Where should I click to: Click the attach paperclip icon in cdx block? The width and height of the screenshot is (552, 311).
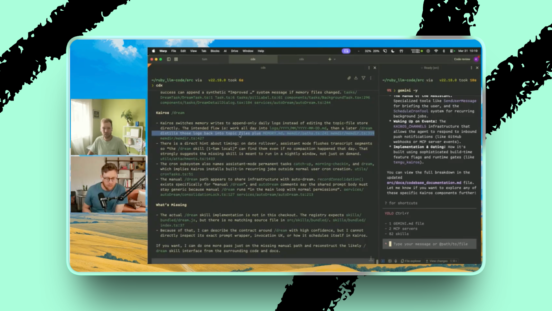(x=349, y=78)
